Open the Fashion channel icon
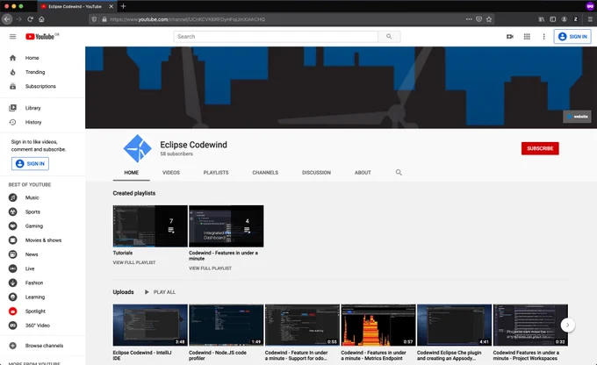Screen dimensions: 597x365 [13, 283]
